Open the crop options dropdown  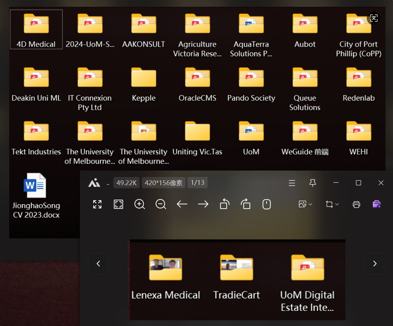coord(332,204)
